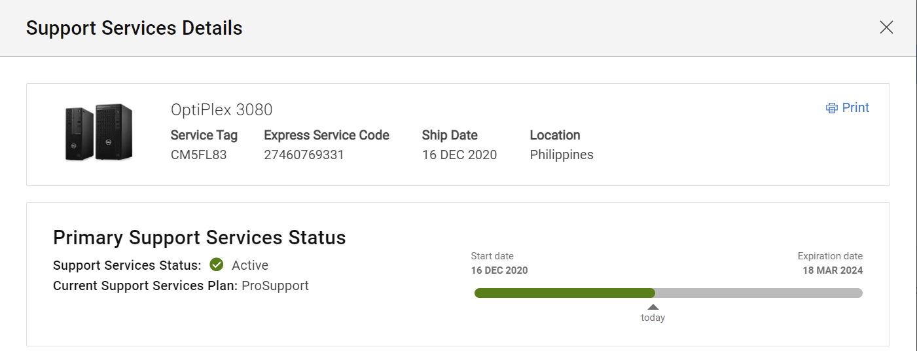The height and width of the screenshot is (351, 917).
Task: Click the ProSupport plan name
Action: pyautogui.click(x=275, y=286)
